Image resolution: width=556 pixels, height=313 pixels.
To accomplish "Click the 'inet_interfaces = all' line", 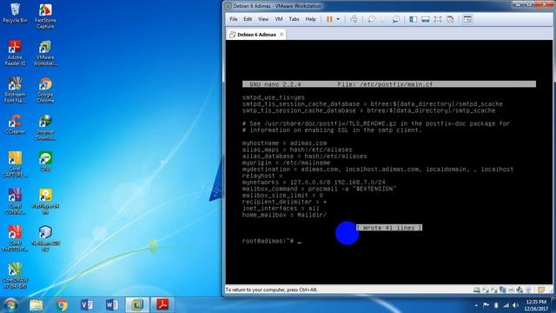I will (281, 209).
